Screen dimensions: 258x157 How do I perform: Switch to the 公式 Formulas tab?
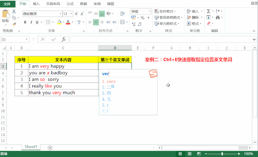pos(70,4)
